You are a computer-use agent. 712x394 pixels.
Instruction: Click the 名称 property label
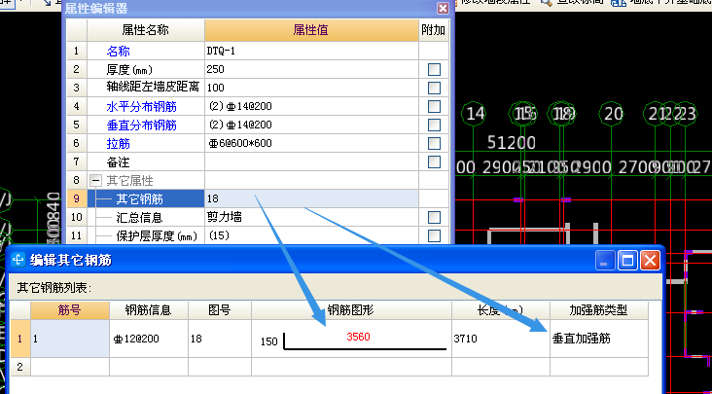tap(118, 52)
